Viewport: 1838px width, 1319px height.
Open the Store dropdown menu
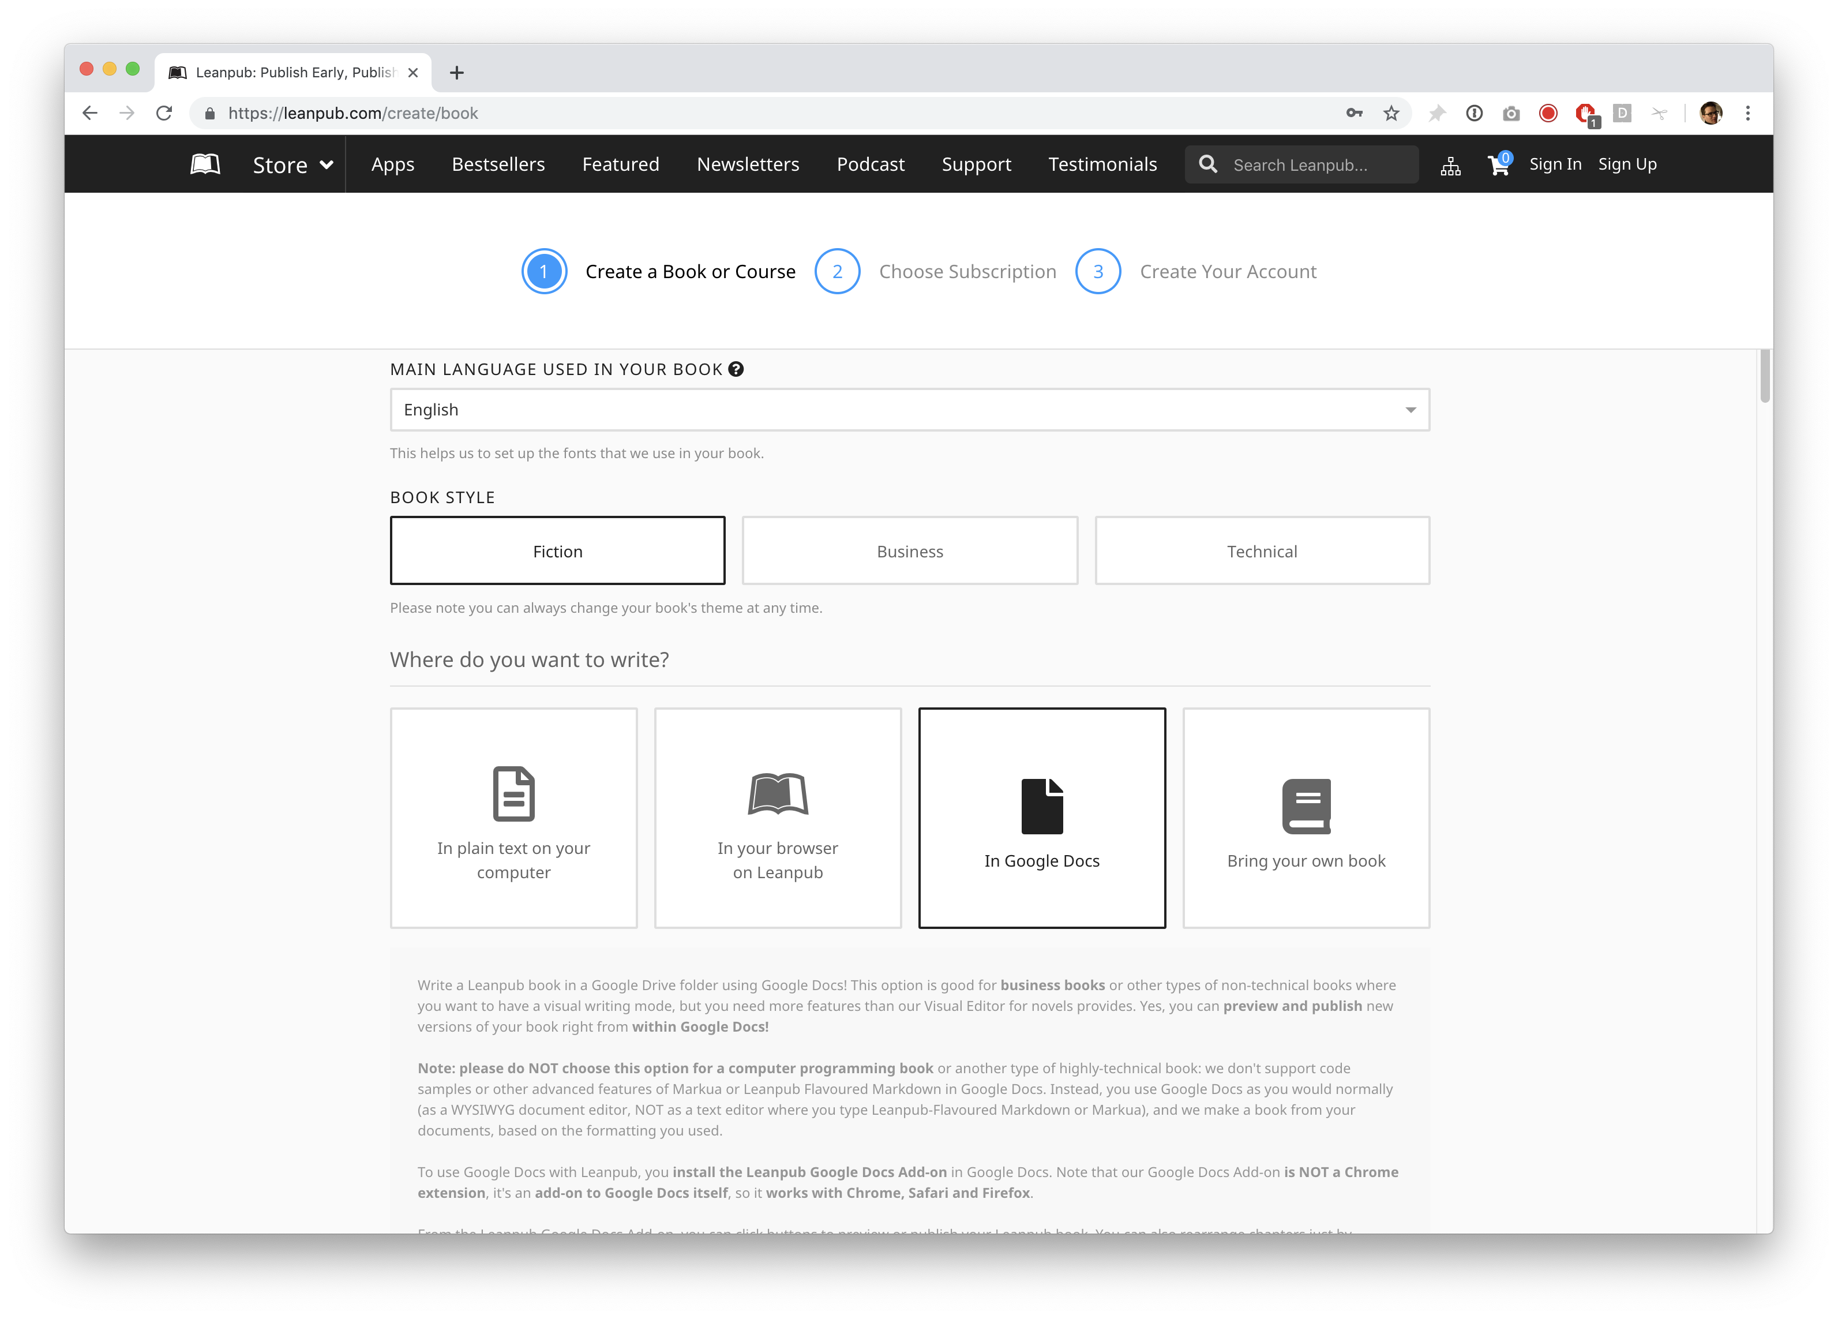click(292, 166)
